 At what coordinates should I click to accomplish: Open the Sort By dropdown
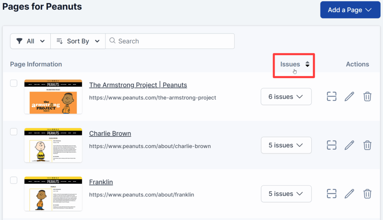[78, 41]
